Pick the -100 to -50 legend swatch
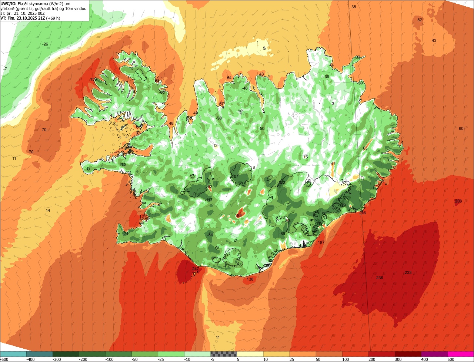474x362 pixels. click(x=118, y=354)
